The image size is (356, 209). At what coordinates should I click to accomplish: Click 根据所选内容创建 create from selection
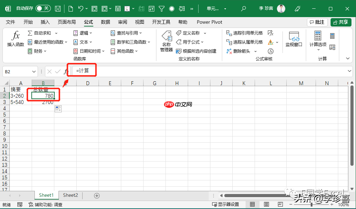(196, 51)
